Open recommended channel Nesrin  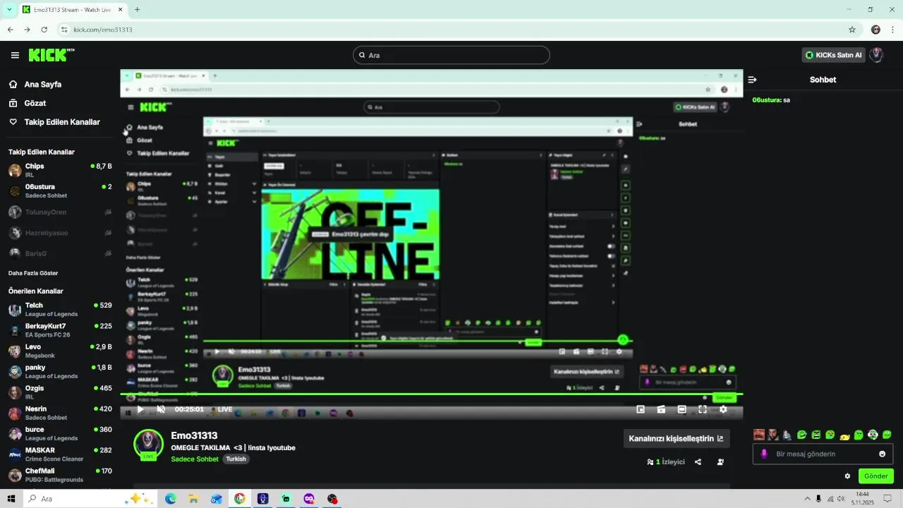point(60,413)
